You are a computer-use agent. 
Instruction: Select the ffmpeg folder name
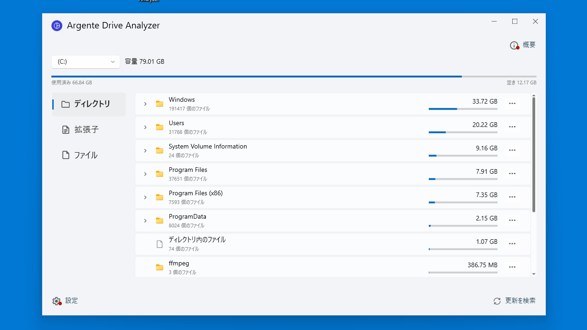(x=179, y=264)
